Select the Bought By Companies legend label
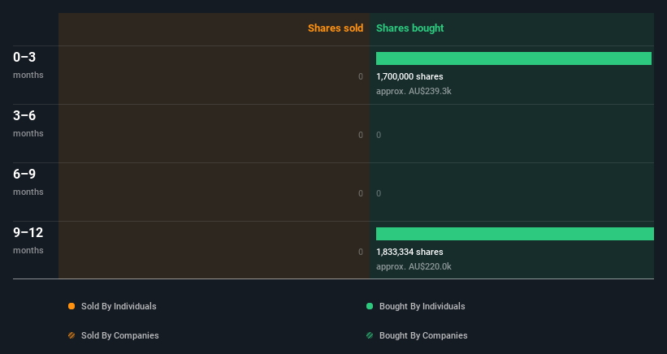667x354 pixels. (x=423, y=335)
